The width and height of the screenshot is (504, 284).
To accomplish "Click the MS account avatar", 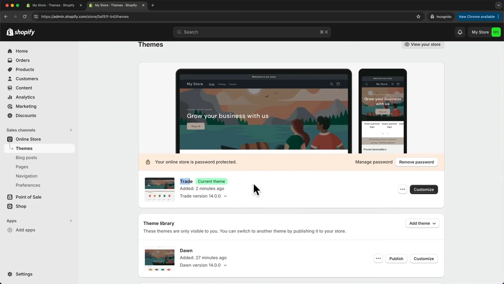I will click(496, 32).
